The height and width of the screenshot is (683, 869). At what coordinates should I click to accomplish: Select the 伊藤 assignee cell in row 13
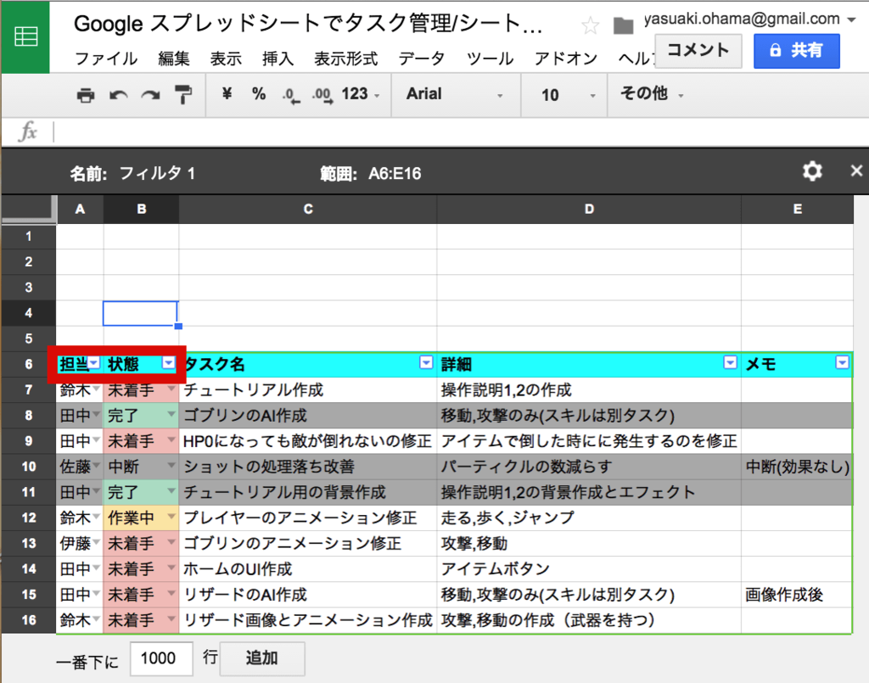80,543
